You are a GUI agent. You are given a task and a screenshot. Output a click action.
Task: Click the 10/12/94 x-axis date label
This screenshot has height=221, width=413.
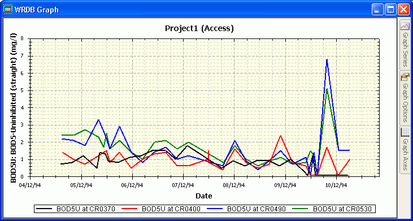pos(336,185)
